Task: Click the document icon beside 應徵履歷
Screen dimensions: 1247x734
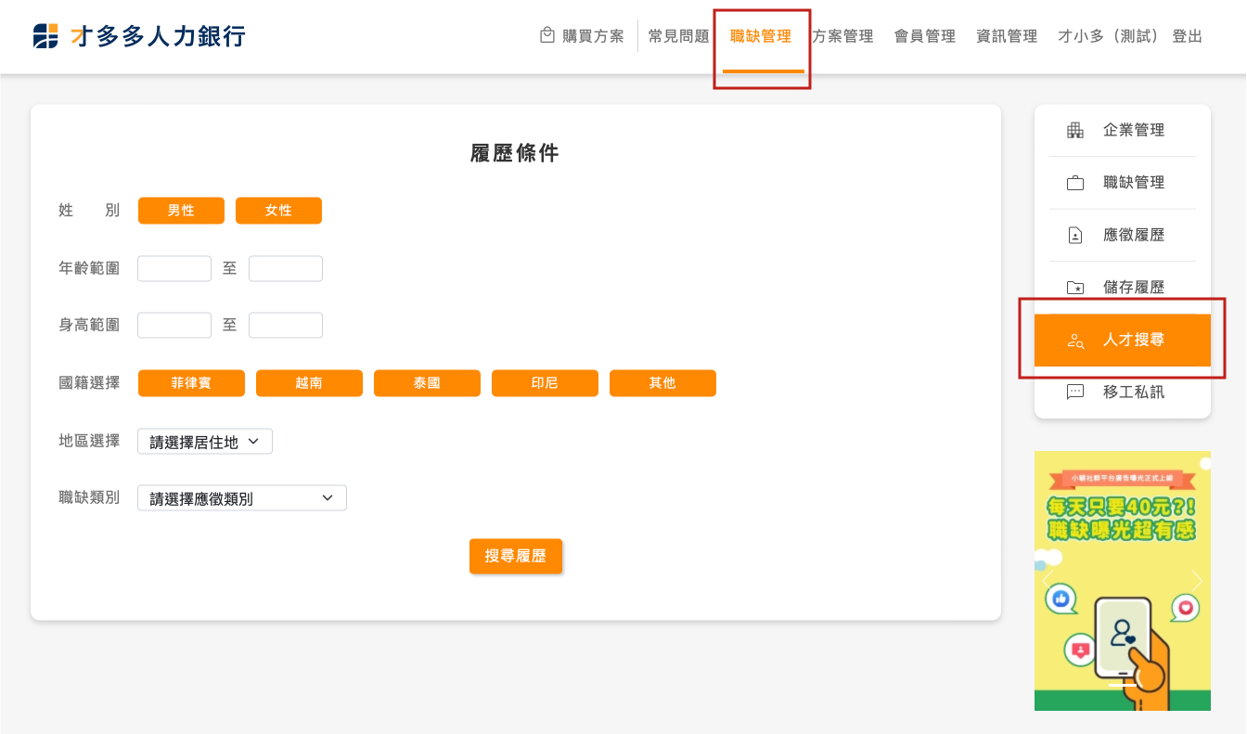Action: [x=1075, y=236]
